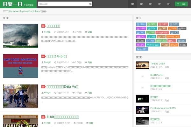This screenshot has height=127, width=191.
Task: Click the comment bubble icon on 05-25 post
Action: [86, 32]
